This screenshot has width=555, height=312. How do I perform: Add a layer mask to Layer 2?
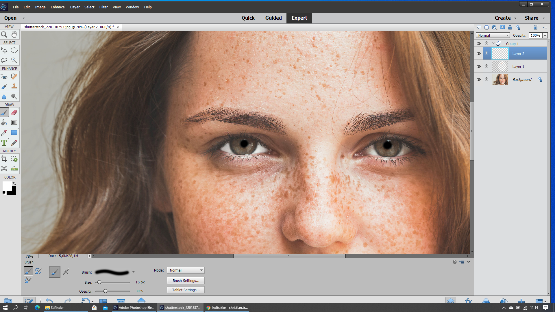(503, 27)
